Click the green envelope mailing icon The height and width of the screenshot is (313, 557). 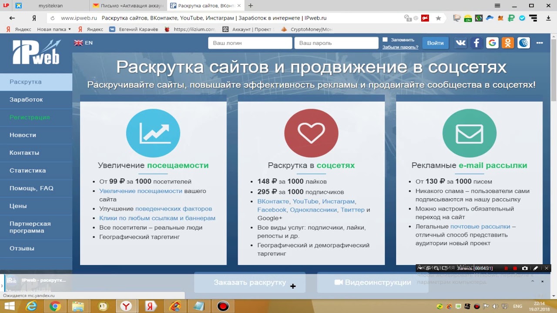coord(469,133)
